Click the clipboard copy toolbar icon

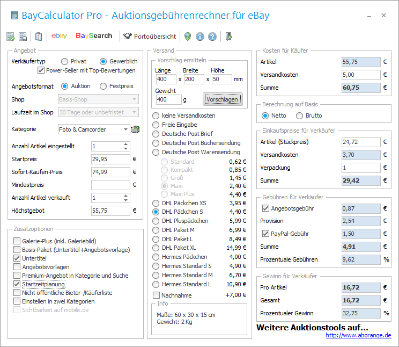point(39,37)
